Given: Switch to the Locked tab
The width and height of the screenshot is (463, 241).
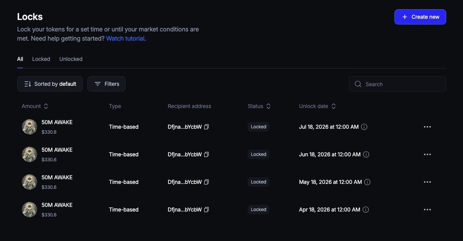Looking at the screenshot, I should click(x=41, y=59).
